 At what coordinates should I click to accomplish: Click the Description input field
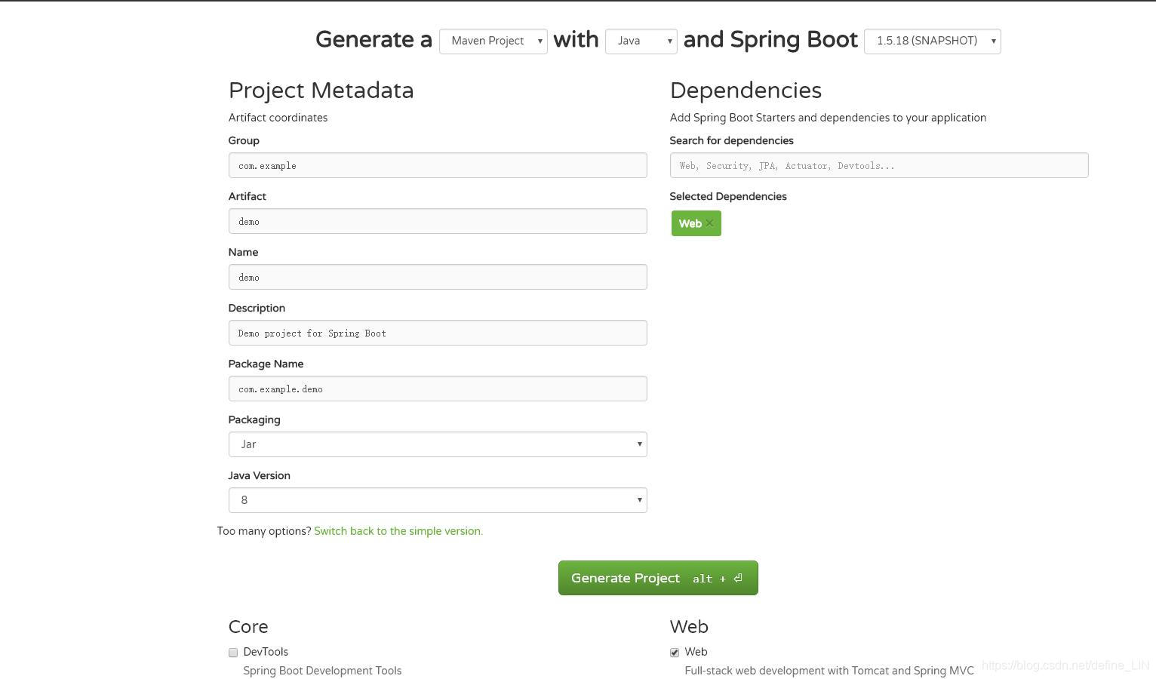point(438,333)
